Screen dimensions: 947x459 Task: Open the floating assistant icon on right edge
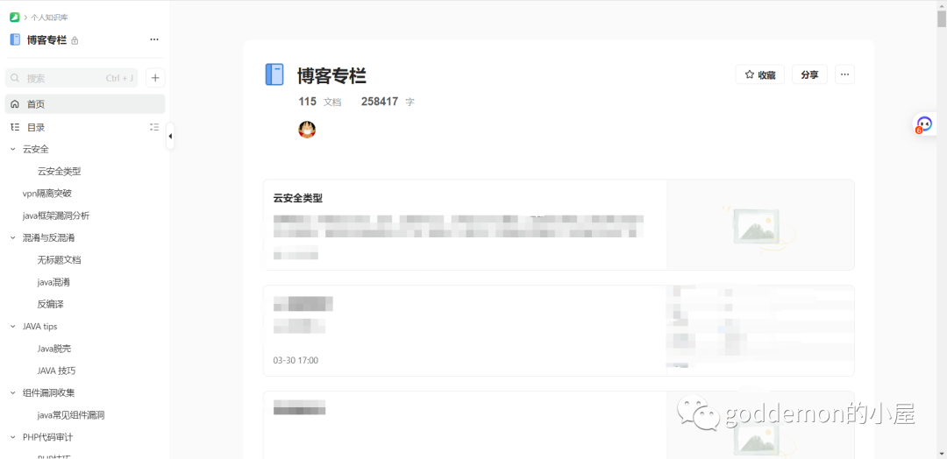pos(924,124)
